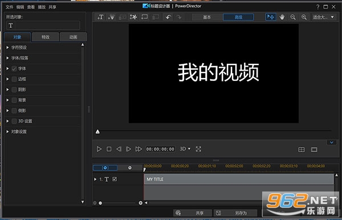
Task: Expand track 1 in the timeline
Action: (95, 179)
